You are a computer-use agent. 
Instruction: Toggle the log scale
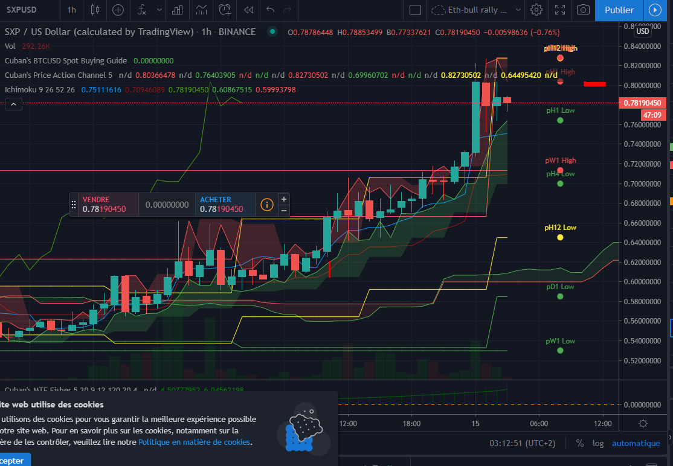[x=598, y=443]
